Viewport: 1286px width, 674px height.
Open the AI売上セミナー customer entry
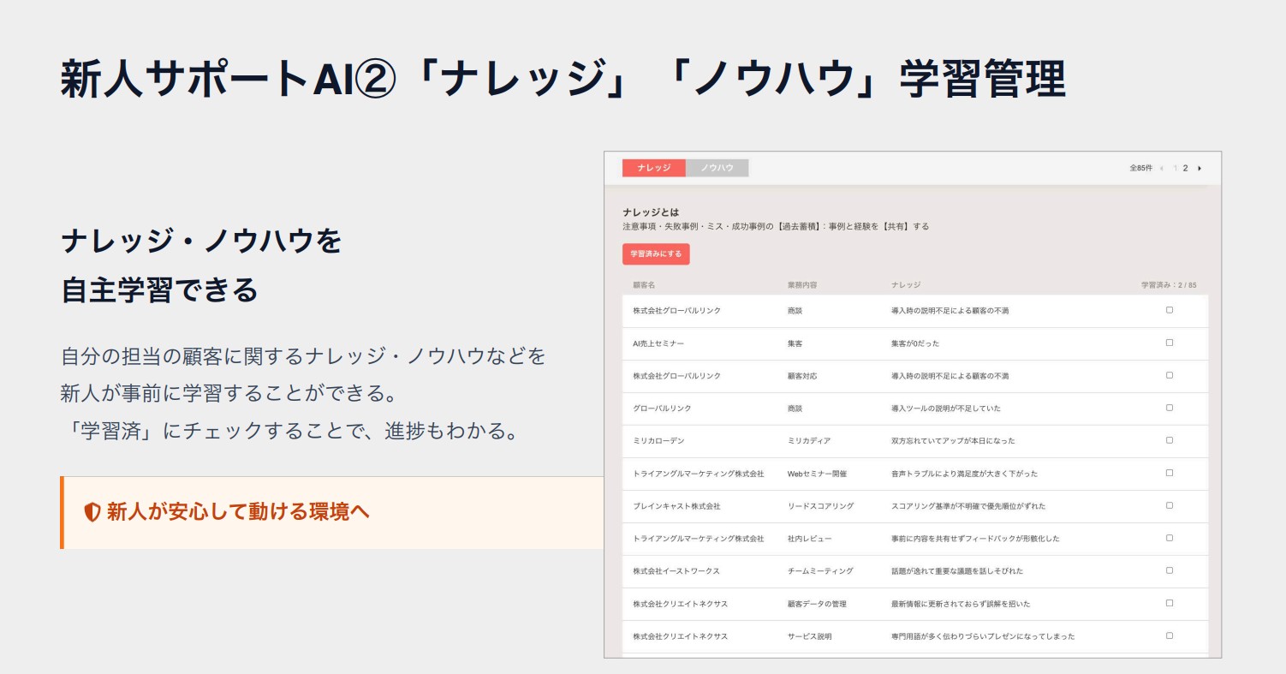[x=658, y=343]
